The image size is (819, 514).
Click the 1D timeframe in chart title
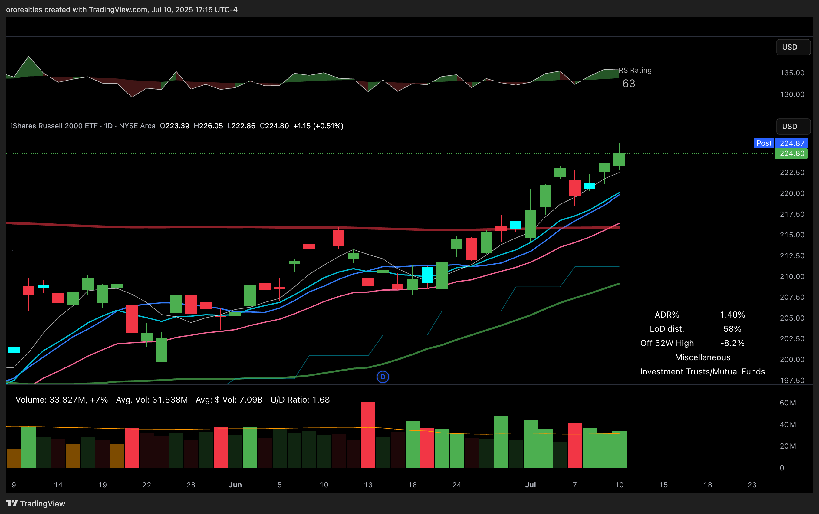click(108, 126)
